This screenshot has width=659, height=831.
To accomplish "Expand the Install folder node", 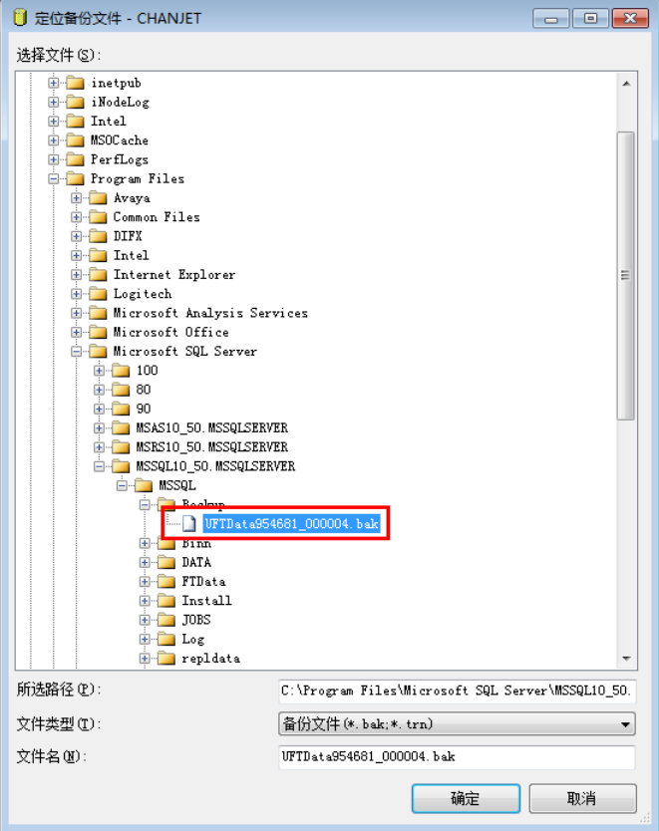I will (145, 601).
